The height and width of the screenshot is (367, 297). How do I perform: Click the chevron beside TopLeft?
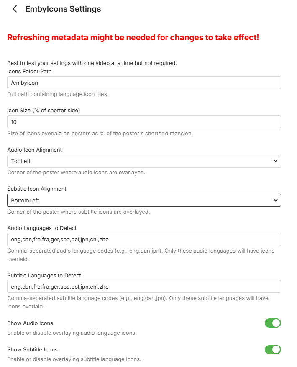[x=275, y=161]
